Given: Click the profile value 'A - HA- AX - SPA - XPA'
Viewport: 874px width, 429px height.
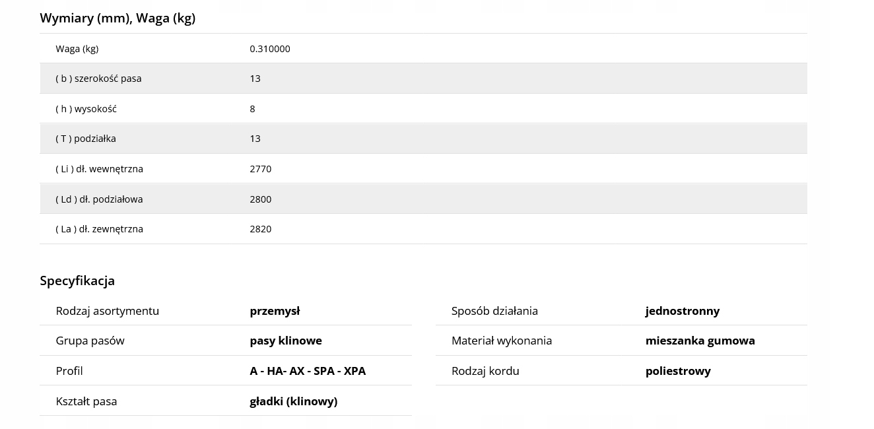Looking at the screenshot, I should click(x=308, y=371).
